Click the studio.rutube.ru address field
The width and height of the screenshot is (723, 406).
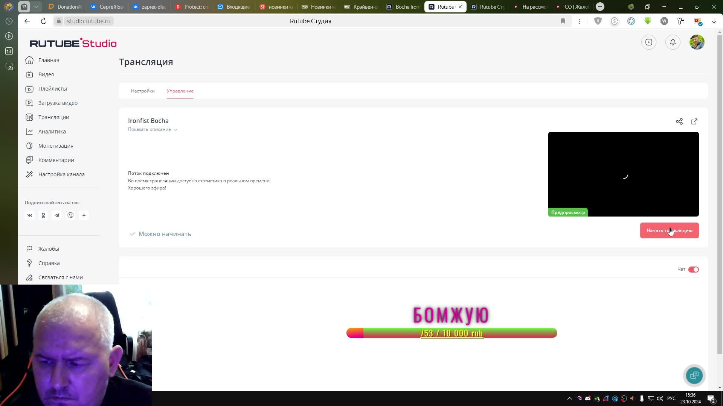(x=88, y=21)
